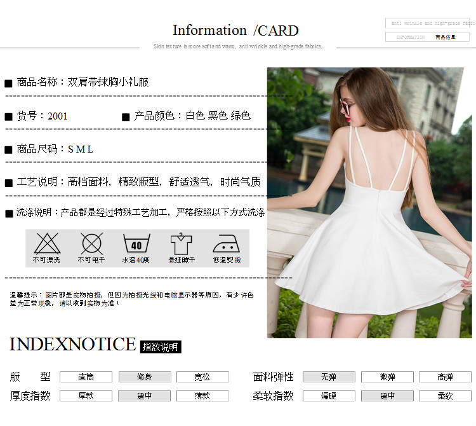Select the highlighted 修身 fit option
This screenshot has height=426, width=476.
click(x=144, y=377)
